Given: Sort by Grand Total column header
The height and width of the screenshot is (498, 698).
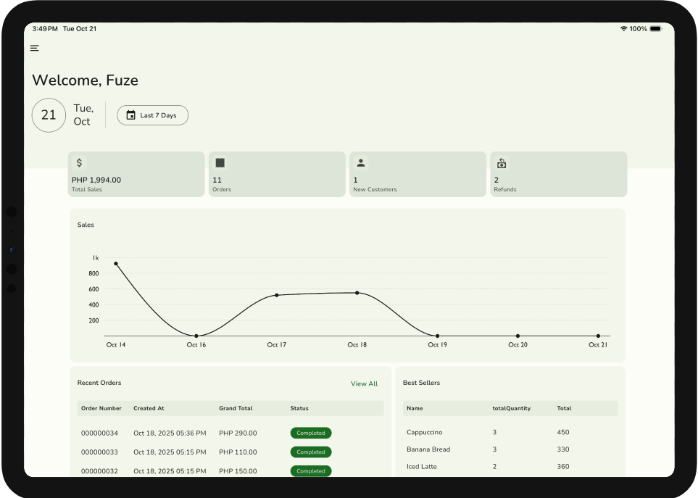Looking at the screenshot, I should click(236, 409).
